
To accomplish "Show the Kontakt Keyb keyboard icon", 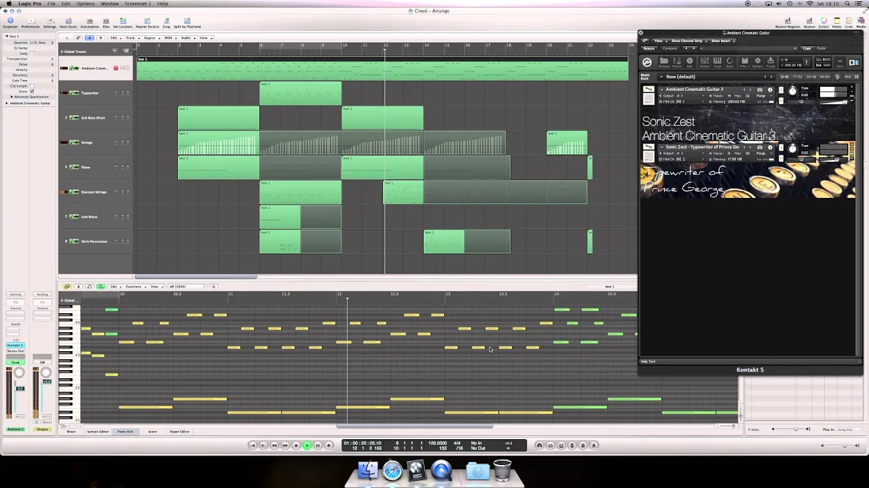I will 718,61.
